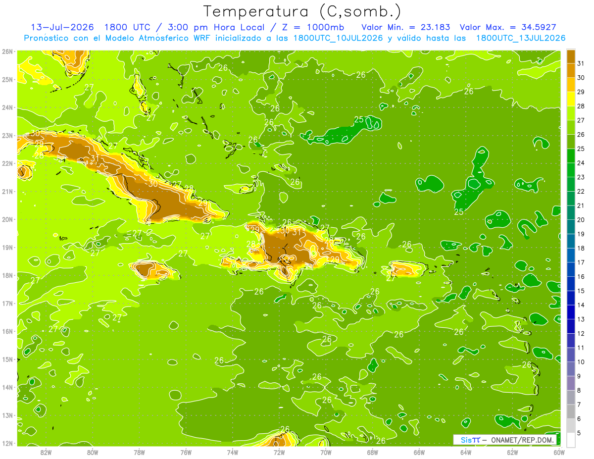Click the '60W' longitude axis label
Screen dimensions: 594x459
pos(559,453)
